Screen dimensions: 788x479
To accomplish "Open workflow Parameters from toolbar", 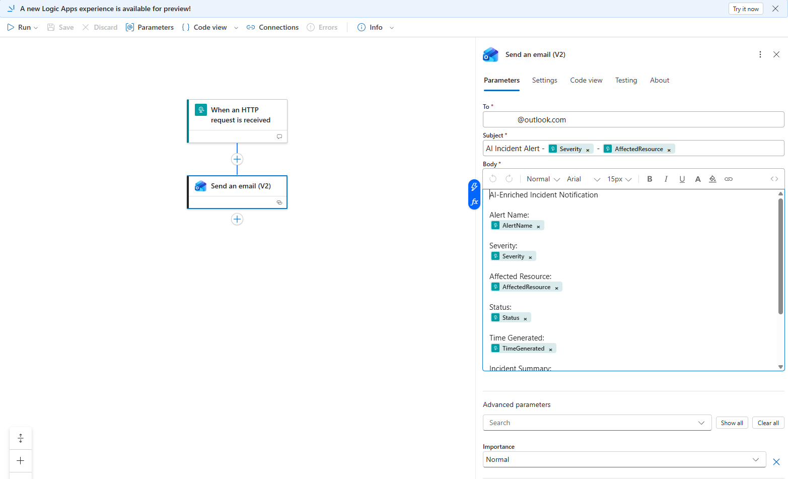I will click(x=150, y=27).
